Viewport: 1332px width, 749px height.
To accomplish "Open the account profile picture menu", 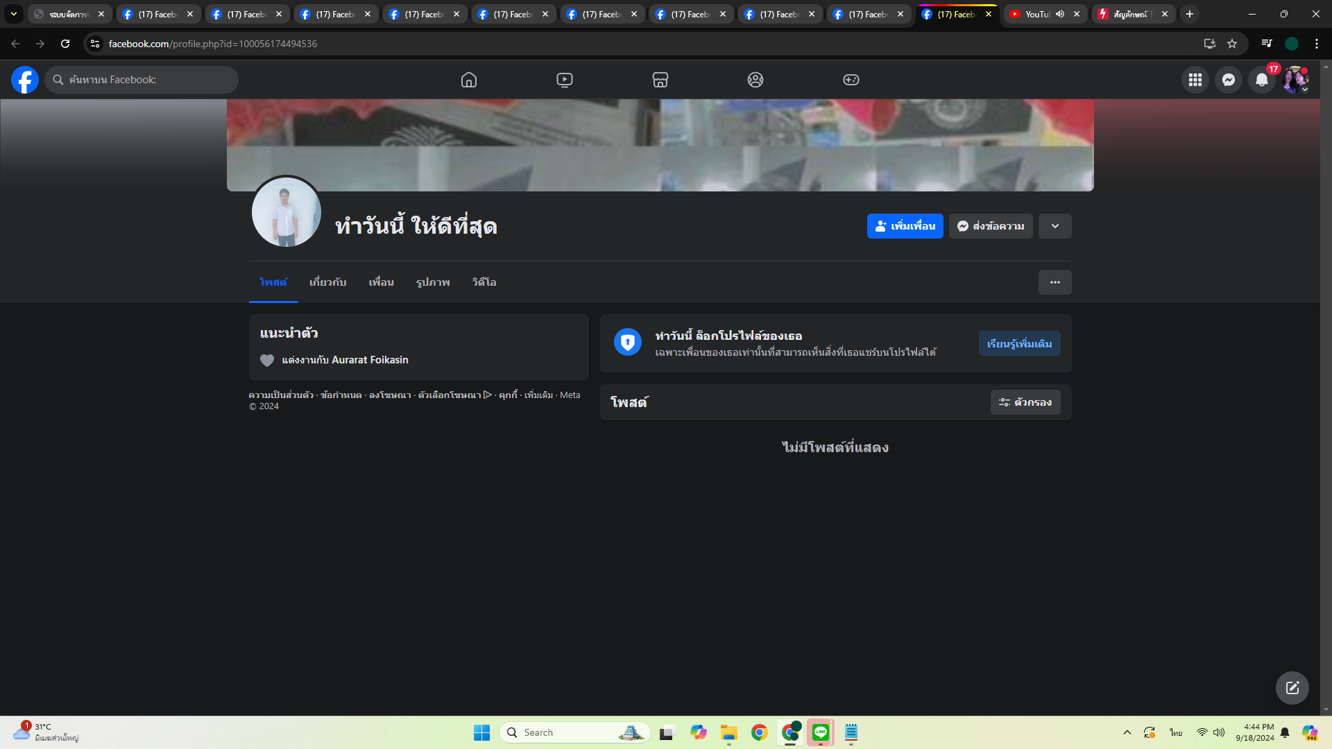I will [1295, 80].
